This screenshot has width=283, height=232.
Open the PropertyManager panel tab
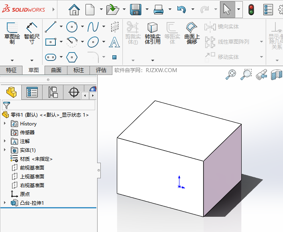pyautogui.click(x=32, y=92)
